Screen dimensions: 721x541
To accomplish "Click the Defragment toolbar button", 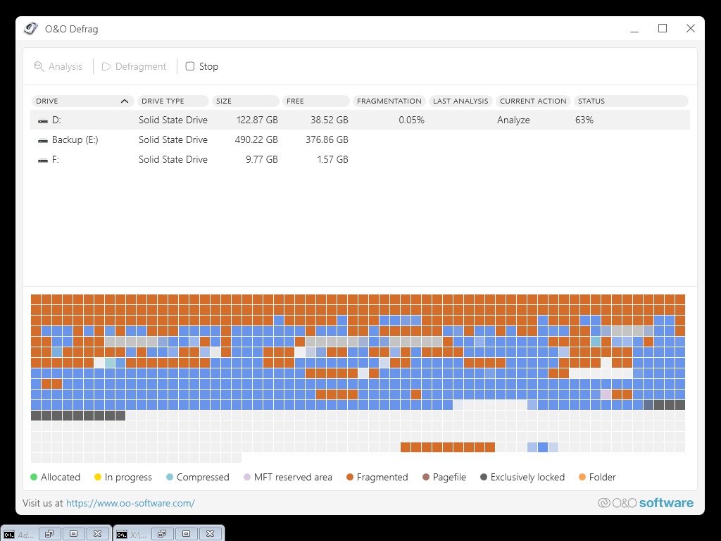I will pos(134,66).
